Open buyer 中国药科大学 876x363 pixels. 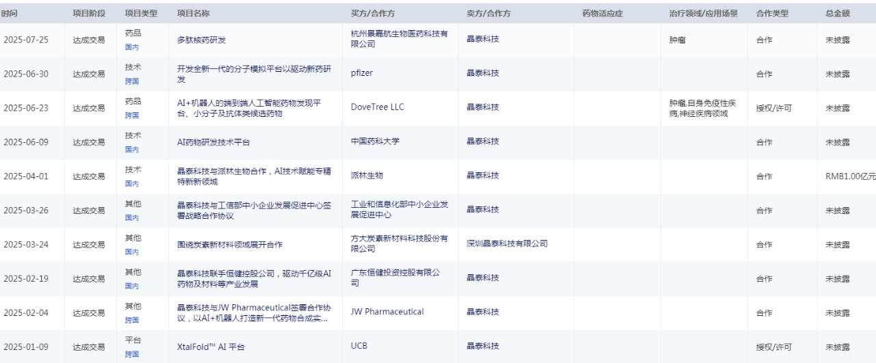coord(375,142)
